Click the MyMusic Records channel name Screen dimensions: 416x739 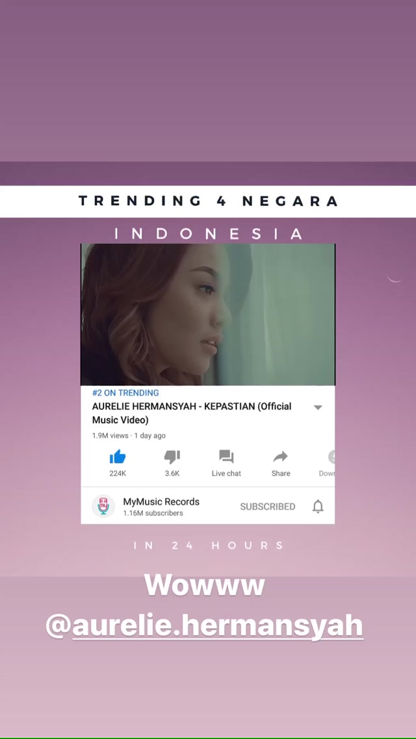click(x=161, y=502)
